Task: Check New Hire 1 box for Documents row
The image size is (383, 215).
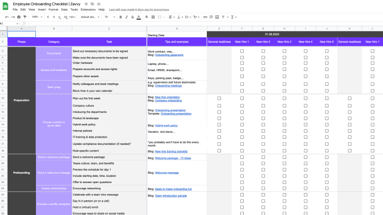Action: 242,51
